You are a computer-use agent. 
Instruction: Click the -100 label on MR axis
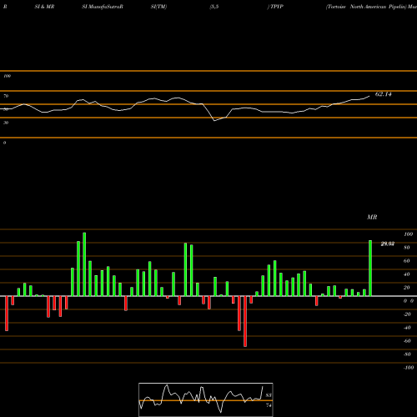point(409,368)
